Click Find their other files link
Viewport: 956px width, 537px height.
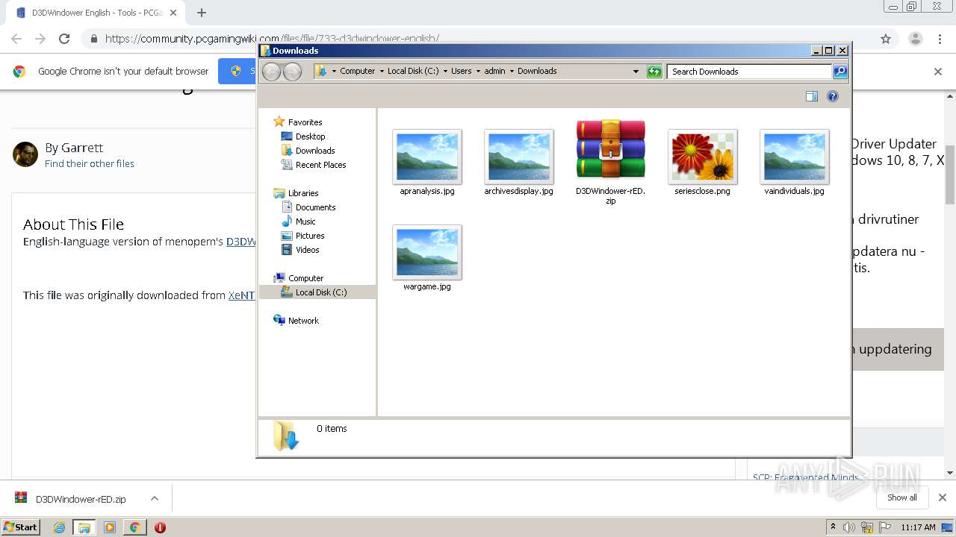[90, 163]
